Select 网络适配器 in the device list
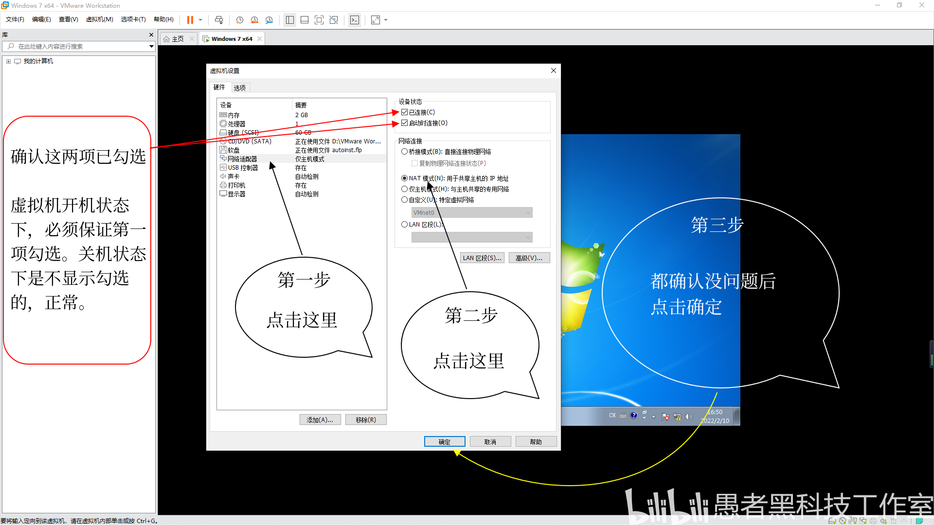The image size is (934, 525). point(242,159)
